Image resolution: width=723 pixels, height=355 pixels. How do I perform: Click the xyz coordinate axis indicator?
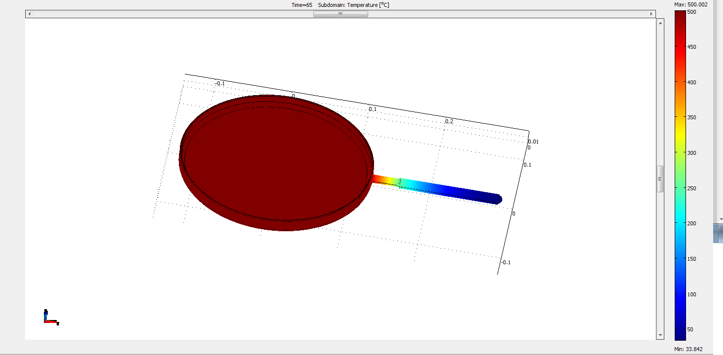tap(51, 317)
